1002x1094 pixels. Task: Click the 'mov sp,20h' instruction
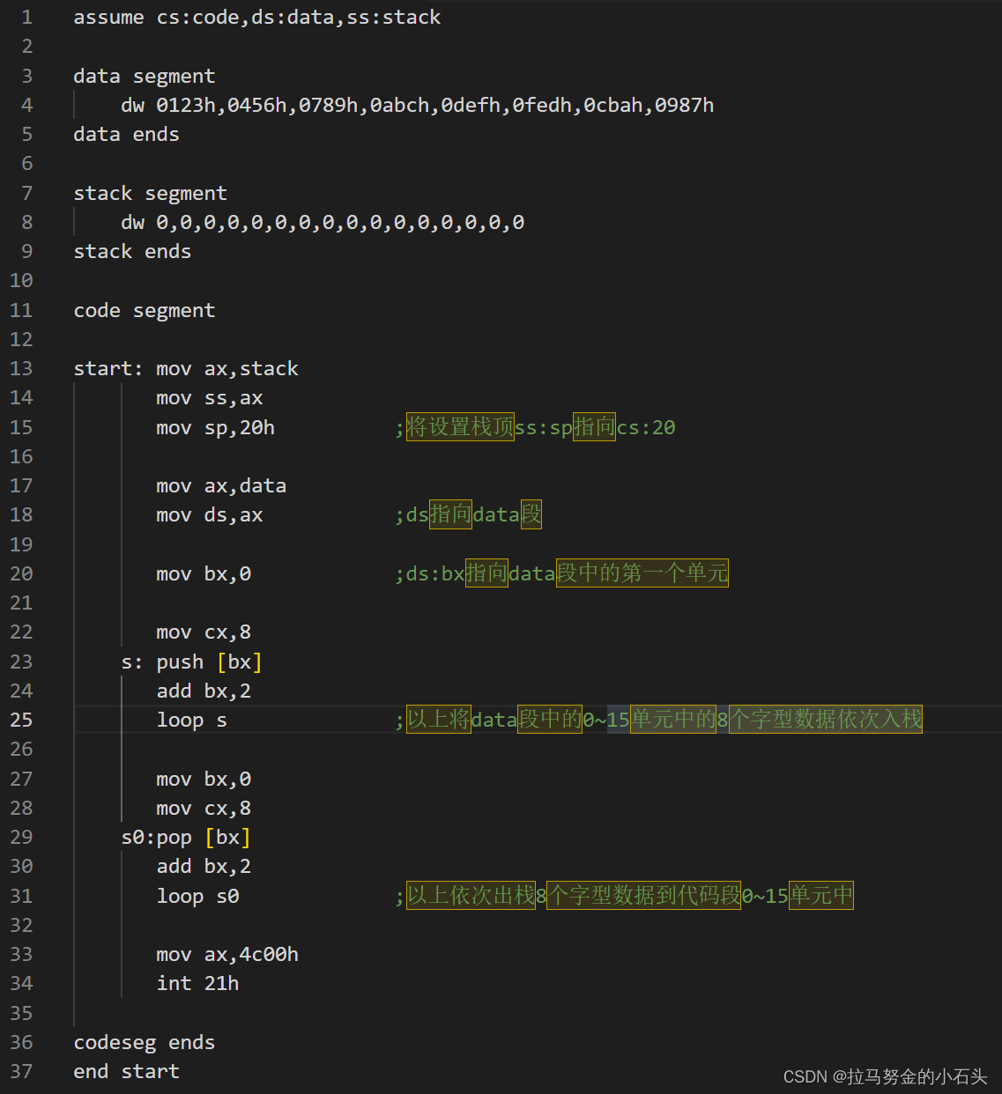[215, 427]
